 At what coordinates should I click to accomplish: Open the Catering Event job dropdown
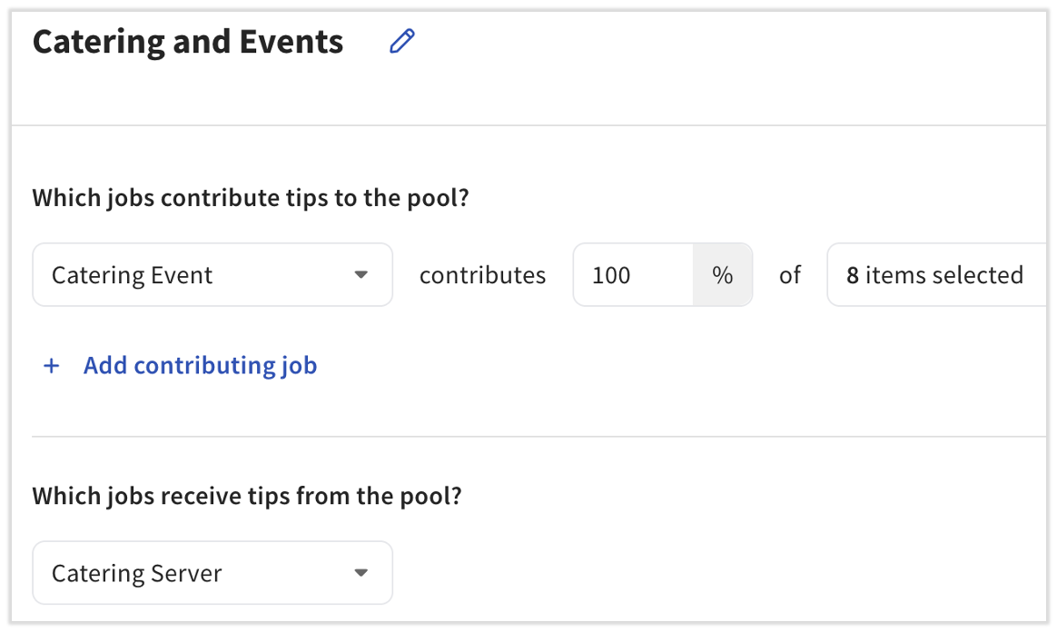click(x=212, y=274)
